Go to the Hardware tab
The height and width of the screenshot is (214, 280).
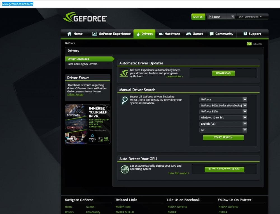point(169,34)
